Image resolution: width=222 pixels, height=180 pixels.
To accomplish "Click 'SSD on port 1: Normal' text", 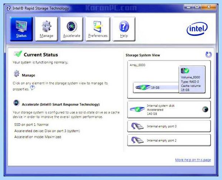I will 31,125.
